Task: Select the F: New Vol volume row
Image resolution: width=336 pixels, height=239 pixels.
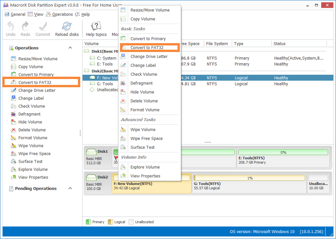Action: click(x=208, y=78)
